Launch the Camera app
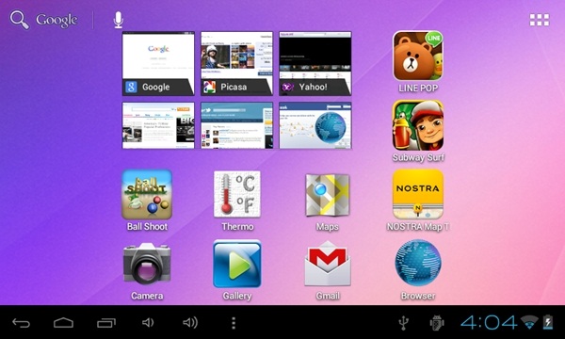The height and width of the screenshot is (339, 565). coord(147,264)
